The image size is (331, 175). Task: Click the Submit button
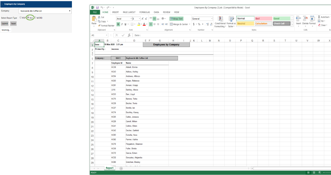5,24
